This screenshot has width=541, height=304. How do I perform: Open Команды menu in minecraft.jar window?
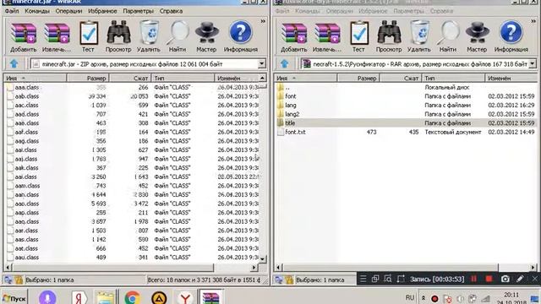coord(37,11)
